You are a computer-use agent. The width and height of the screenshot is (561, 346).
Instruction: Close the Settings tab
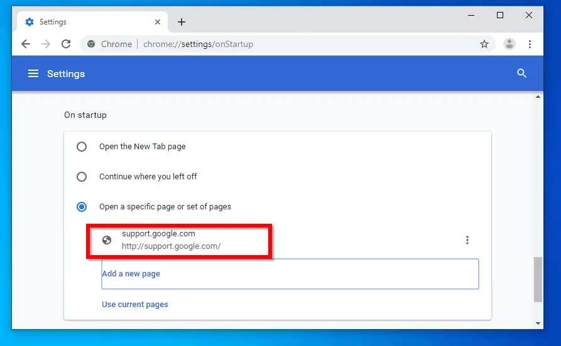point(158,22)
